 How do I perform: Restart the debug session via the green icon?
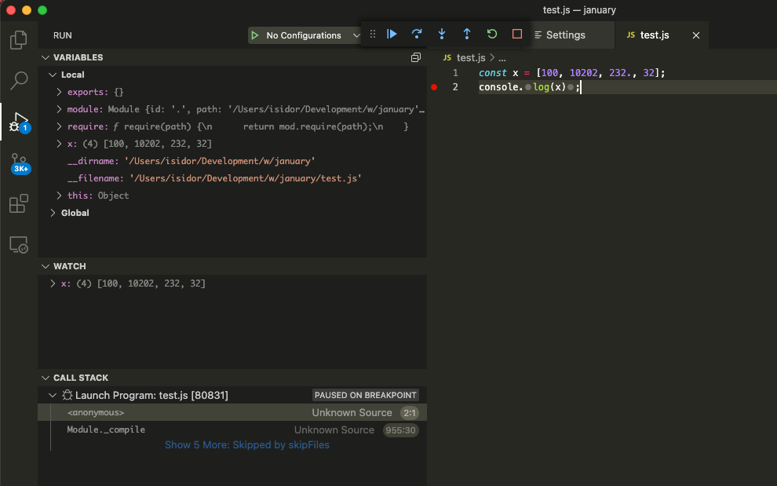pos(492,35)
